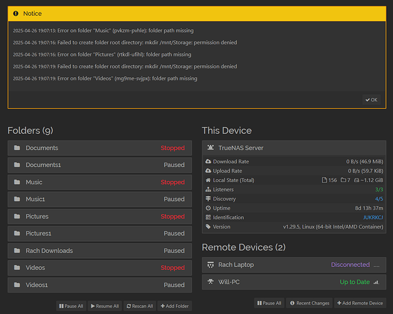Viewport: 393px width, 314px height.
Task: Click the folder icon beside Documents
Action: coord(17,148)
